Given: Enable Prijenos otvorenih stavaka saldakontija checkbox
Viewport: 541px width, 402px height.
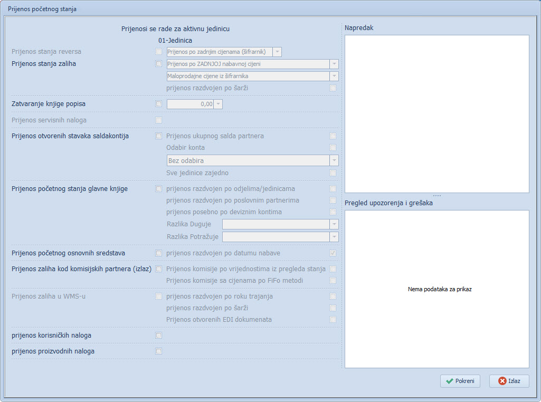Looking at the screenshot, I should click(159, 136).
